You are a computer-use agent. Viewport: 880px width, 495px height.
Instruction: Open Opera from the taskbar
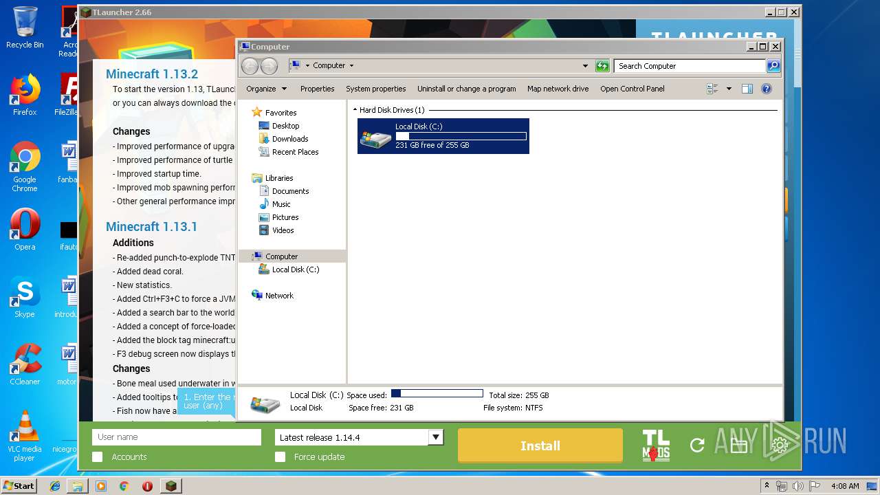[x=147, y=485]
